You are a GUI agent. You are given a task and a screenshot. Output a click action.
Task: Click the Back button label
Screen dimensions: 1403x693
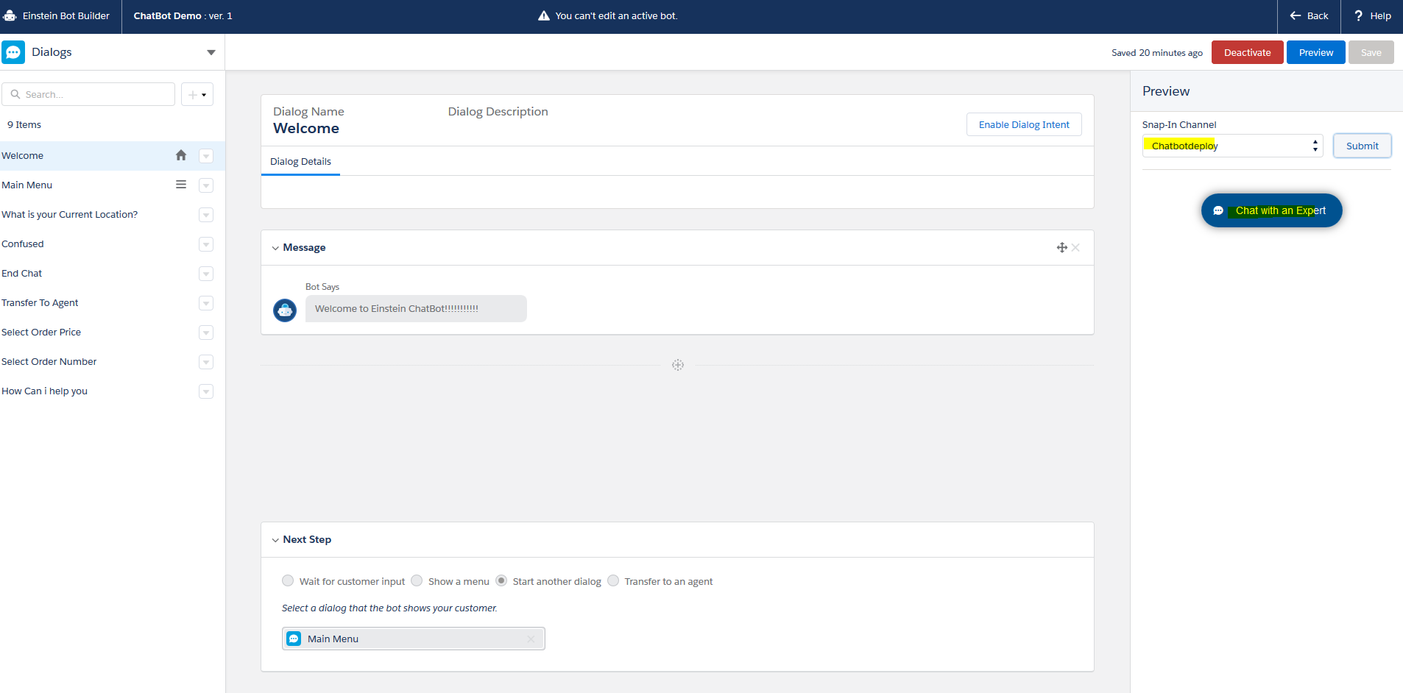tap(1318, 15)
